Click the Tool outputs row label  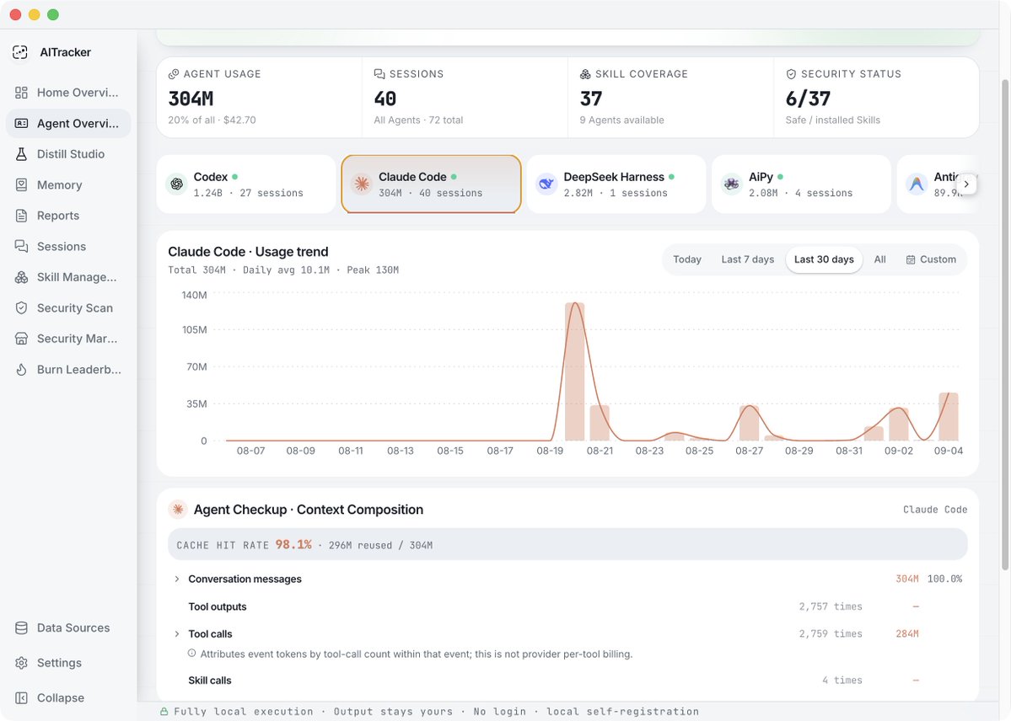[218, 607]
